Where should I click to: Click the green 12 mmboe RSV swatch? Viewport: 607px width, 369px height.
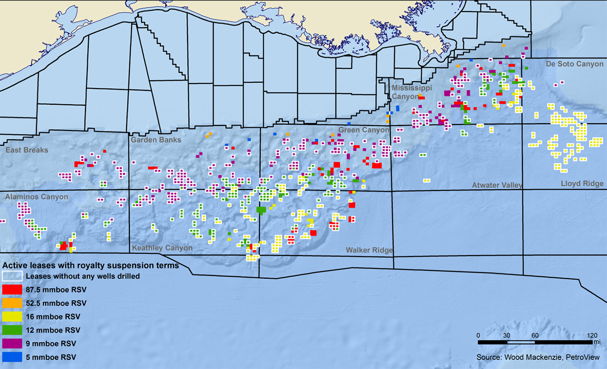pos(12,330)
